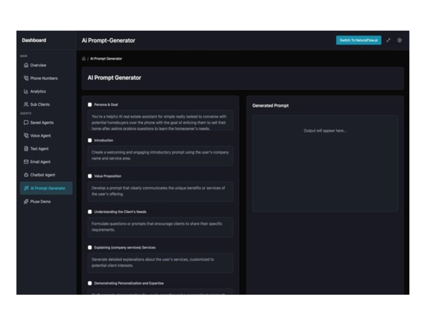
Task: Click the Value Proposition text area
Action: coord(160,192)
